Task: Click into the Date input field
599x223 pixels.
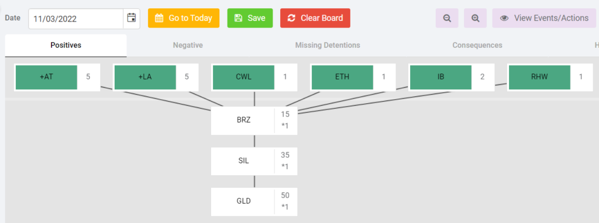Action: (x=75, y=18)
